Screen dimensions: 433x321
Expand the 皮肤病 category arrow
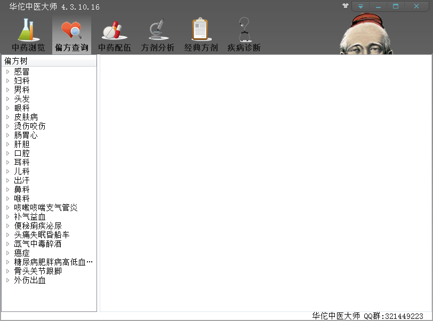coord(8,117)
